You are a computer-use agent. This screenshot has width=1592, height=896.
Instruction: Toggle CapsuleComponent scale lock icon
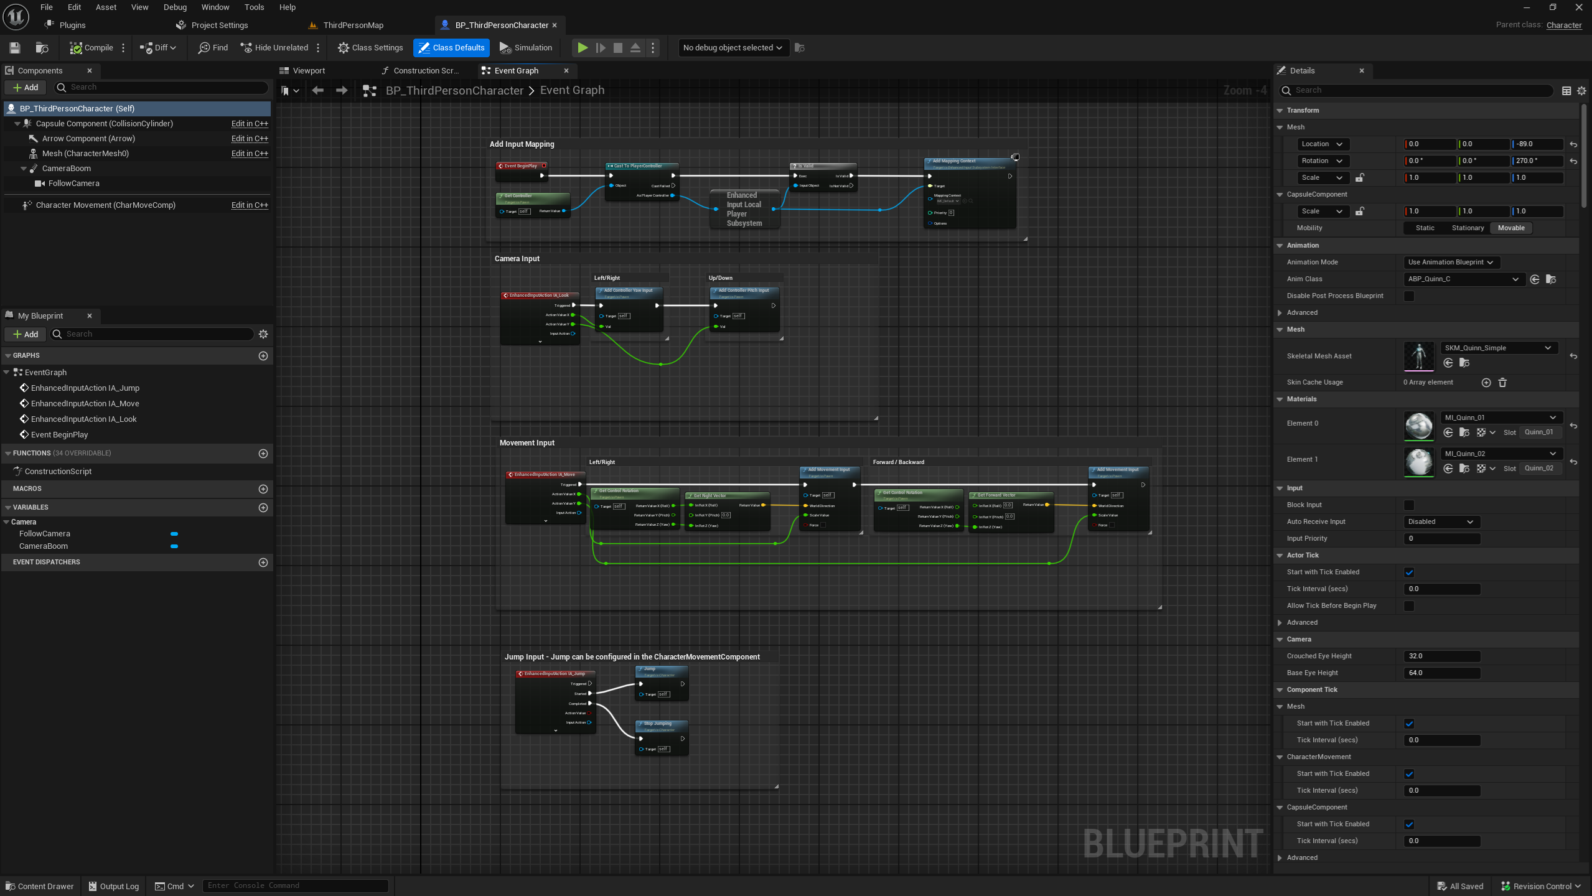[1360, 212]
